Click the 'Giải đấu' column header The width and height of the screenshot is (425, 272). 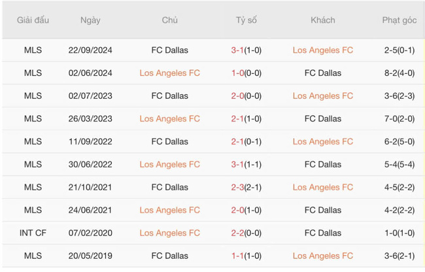[33, 20]
